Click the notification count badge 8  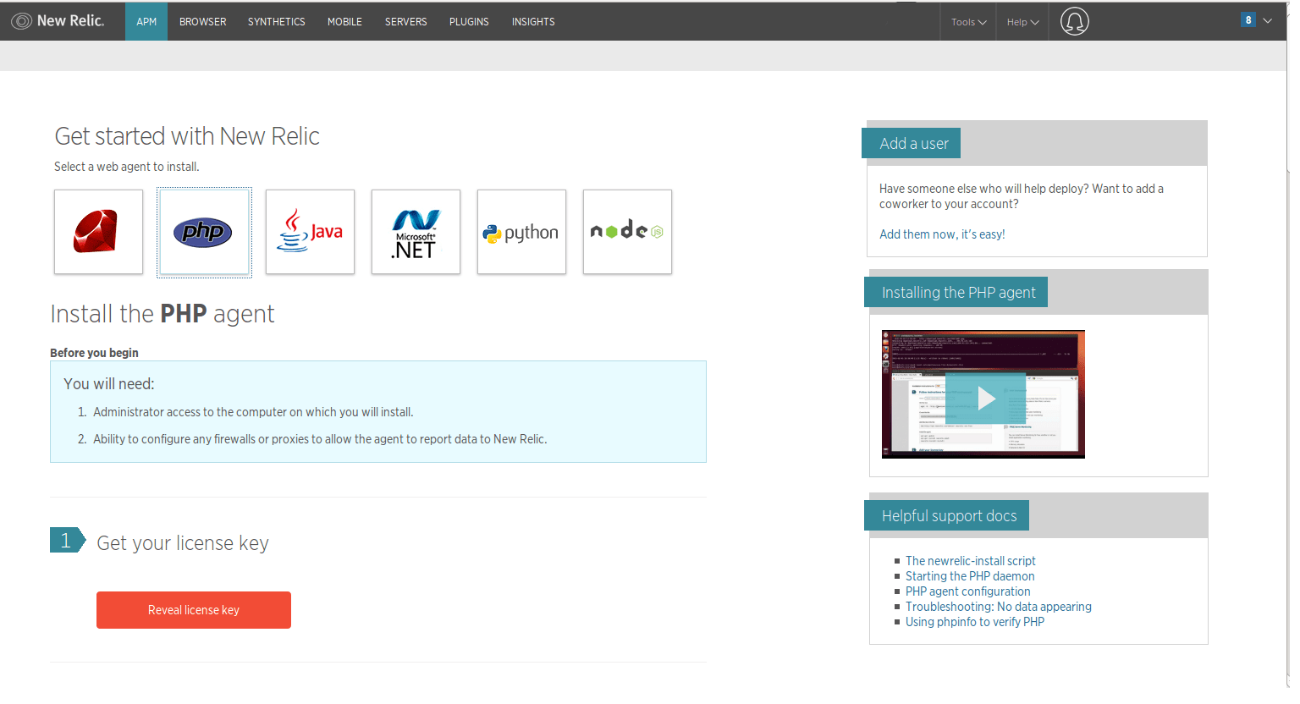coord(1248,20)
